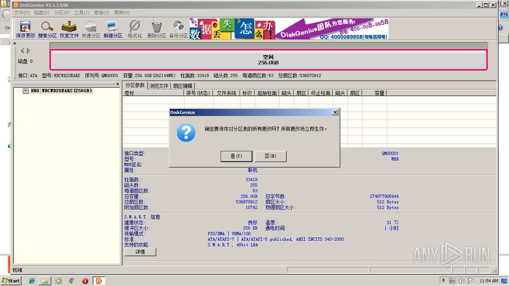Click the 详情 details button
Viewport: 509px width, 286px height.
click(x=140, y=252)
